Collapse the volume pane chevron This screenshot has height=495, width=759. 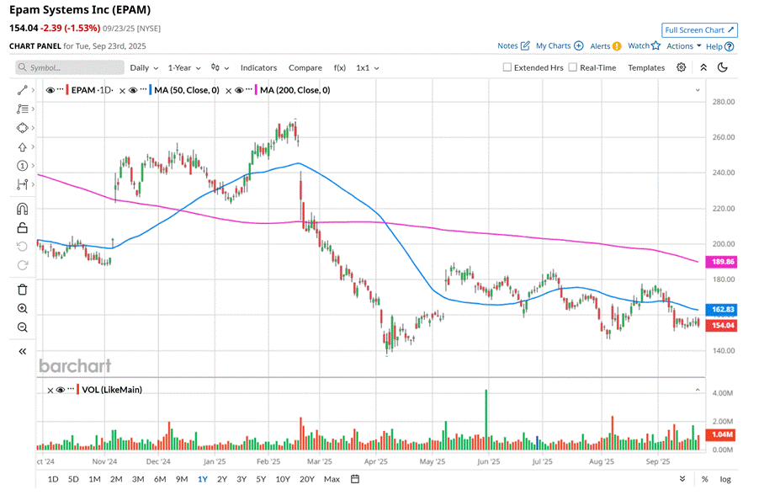click(698, 390)
